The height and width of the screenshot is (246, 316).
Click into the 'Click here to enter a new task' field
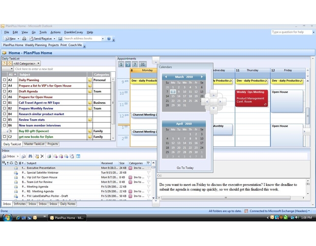click(64, 69)
